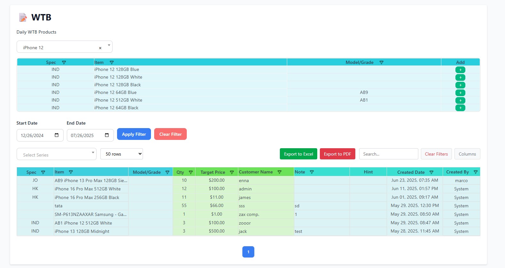Filter the Created Date column
Screen dimensions: 505x268
pos(431,172)
